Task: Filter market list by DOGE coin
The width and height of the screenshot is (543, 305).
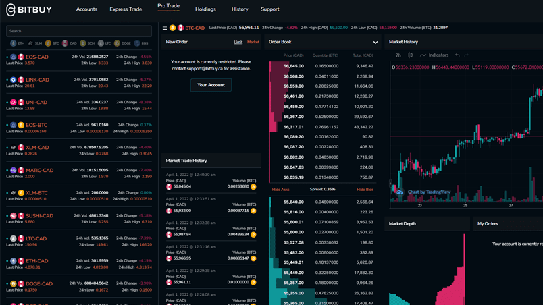Action: 122,43
